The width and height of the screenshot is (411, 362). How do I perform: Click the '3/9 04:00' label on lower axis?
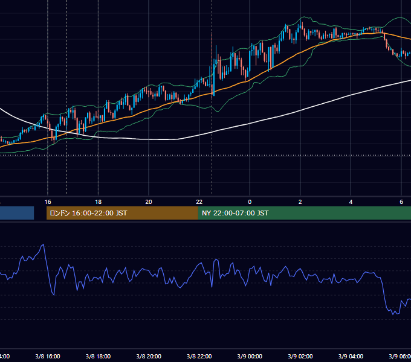pos(351,356)
